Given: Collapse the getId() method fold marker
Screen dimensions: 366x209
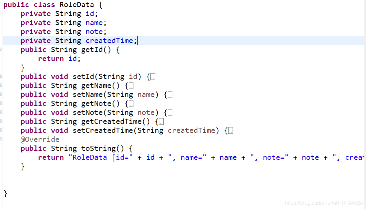Looking at the screenshot, I should [1, 49].
